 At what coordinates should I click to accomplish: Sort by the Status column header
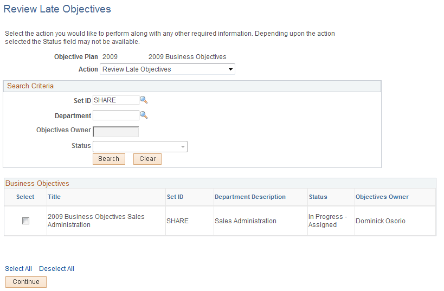pyautogui.click(x=318, y=197)
